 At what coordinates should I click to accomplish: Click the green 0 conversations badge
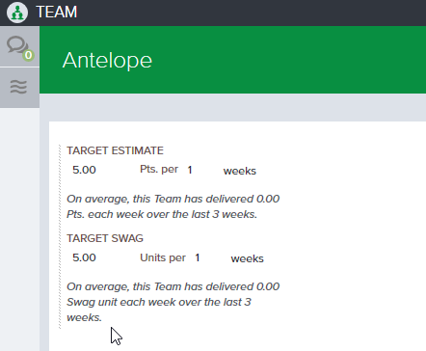coord(28,55)
